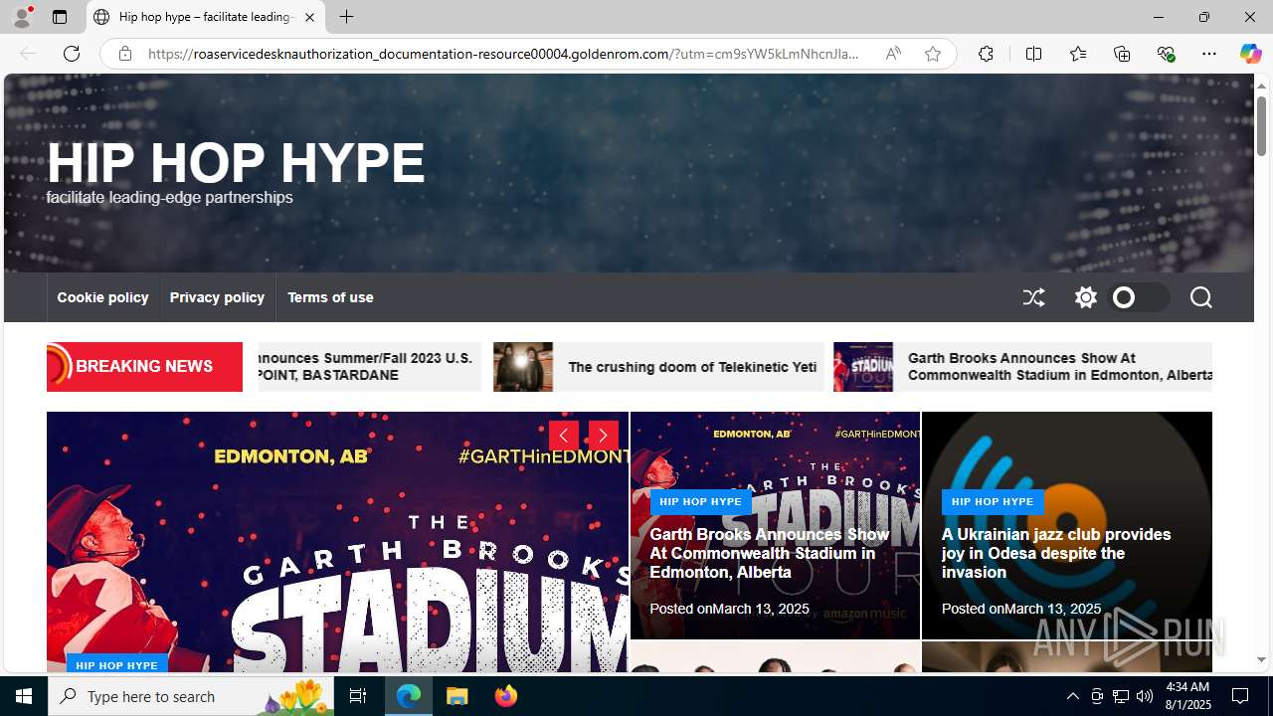1273x716 pixels.
Task: Open the Privacy policy page
Action: coord(217,297)
